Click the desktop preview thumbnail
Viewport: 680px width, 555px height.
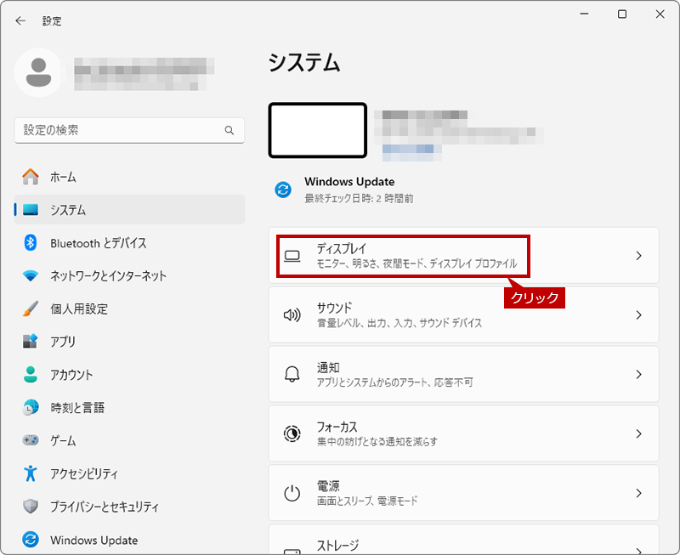(x=318, y=131)
